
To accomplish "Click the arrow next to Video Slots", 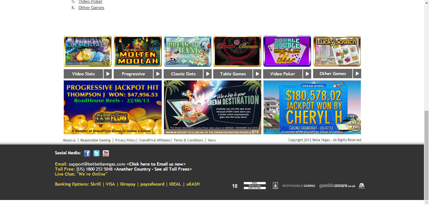I will pyautogui.click(x=108, y=74).
